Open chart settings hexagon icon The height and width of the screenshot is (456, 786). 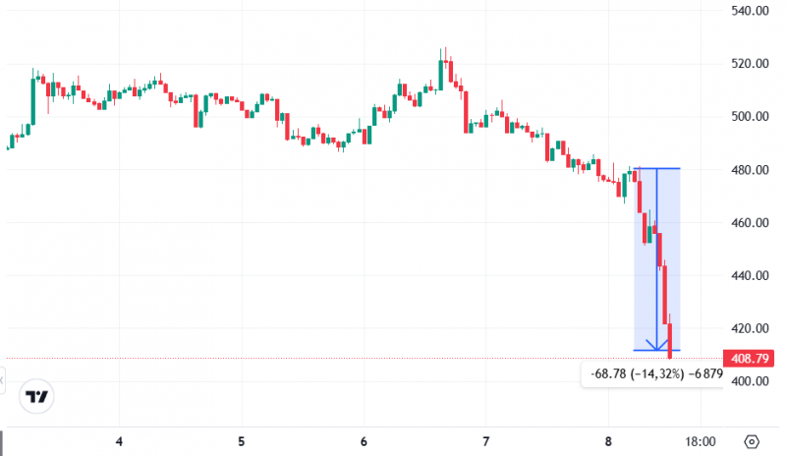tap(752, 442)
